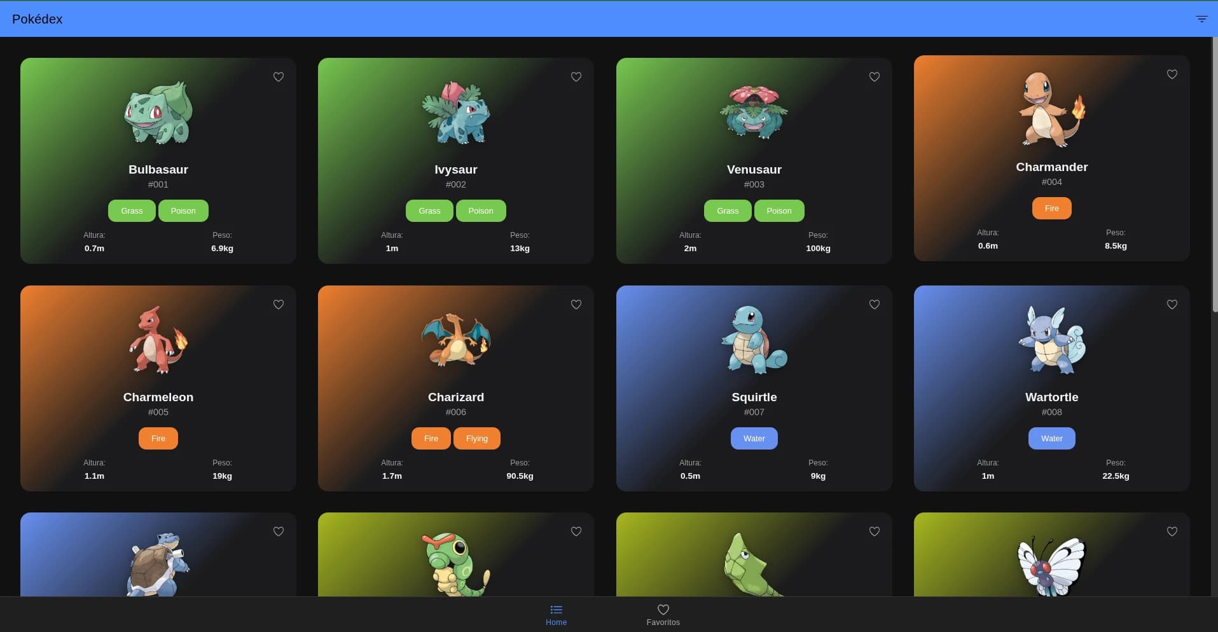Toggle Ivysaur's favorite heart
The height and width of the screenshot is (632, 1218).
[576, 76]
